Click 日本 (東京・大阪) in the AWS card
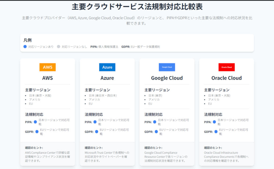The height and width of the screenshot is (169, 274). pyautogui.click(x=40, y=96)
